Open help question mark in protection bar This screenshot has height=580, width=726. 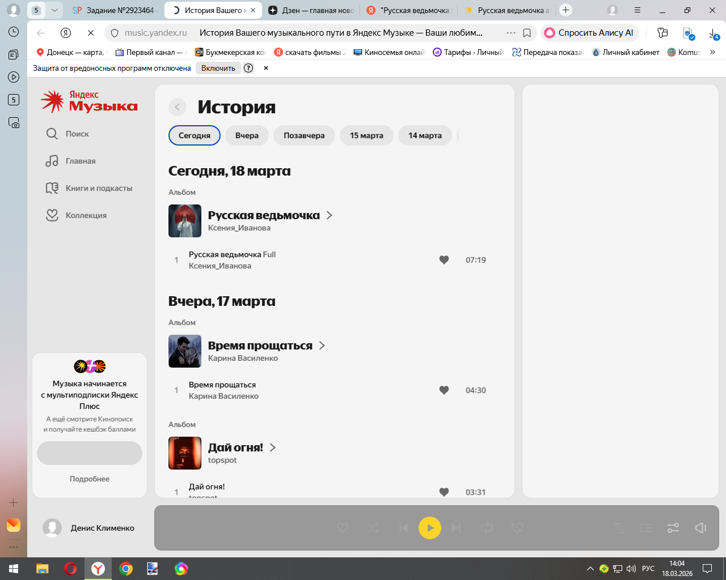pos(248,68)
